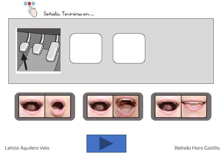The height and width of the screenshot is (154, 222).
Task: Click the left blue dot above the hand
Action: (26, 3)
